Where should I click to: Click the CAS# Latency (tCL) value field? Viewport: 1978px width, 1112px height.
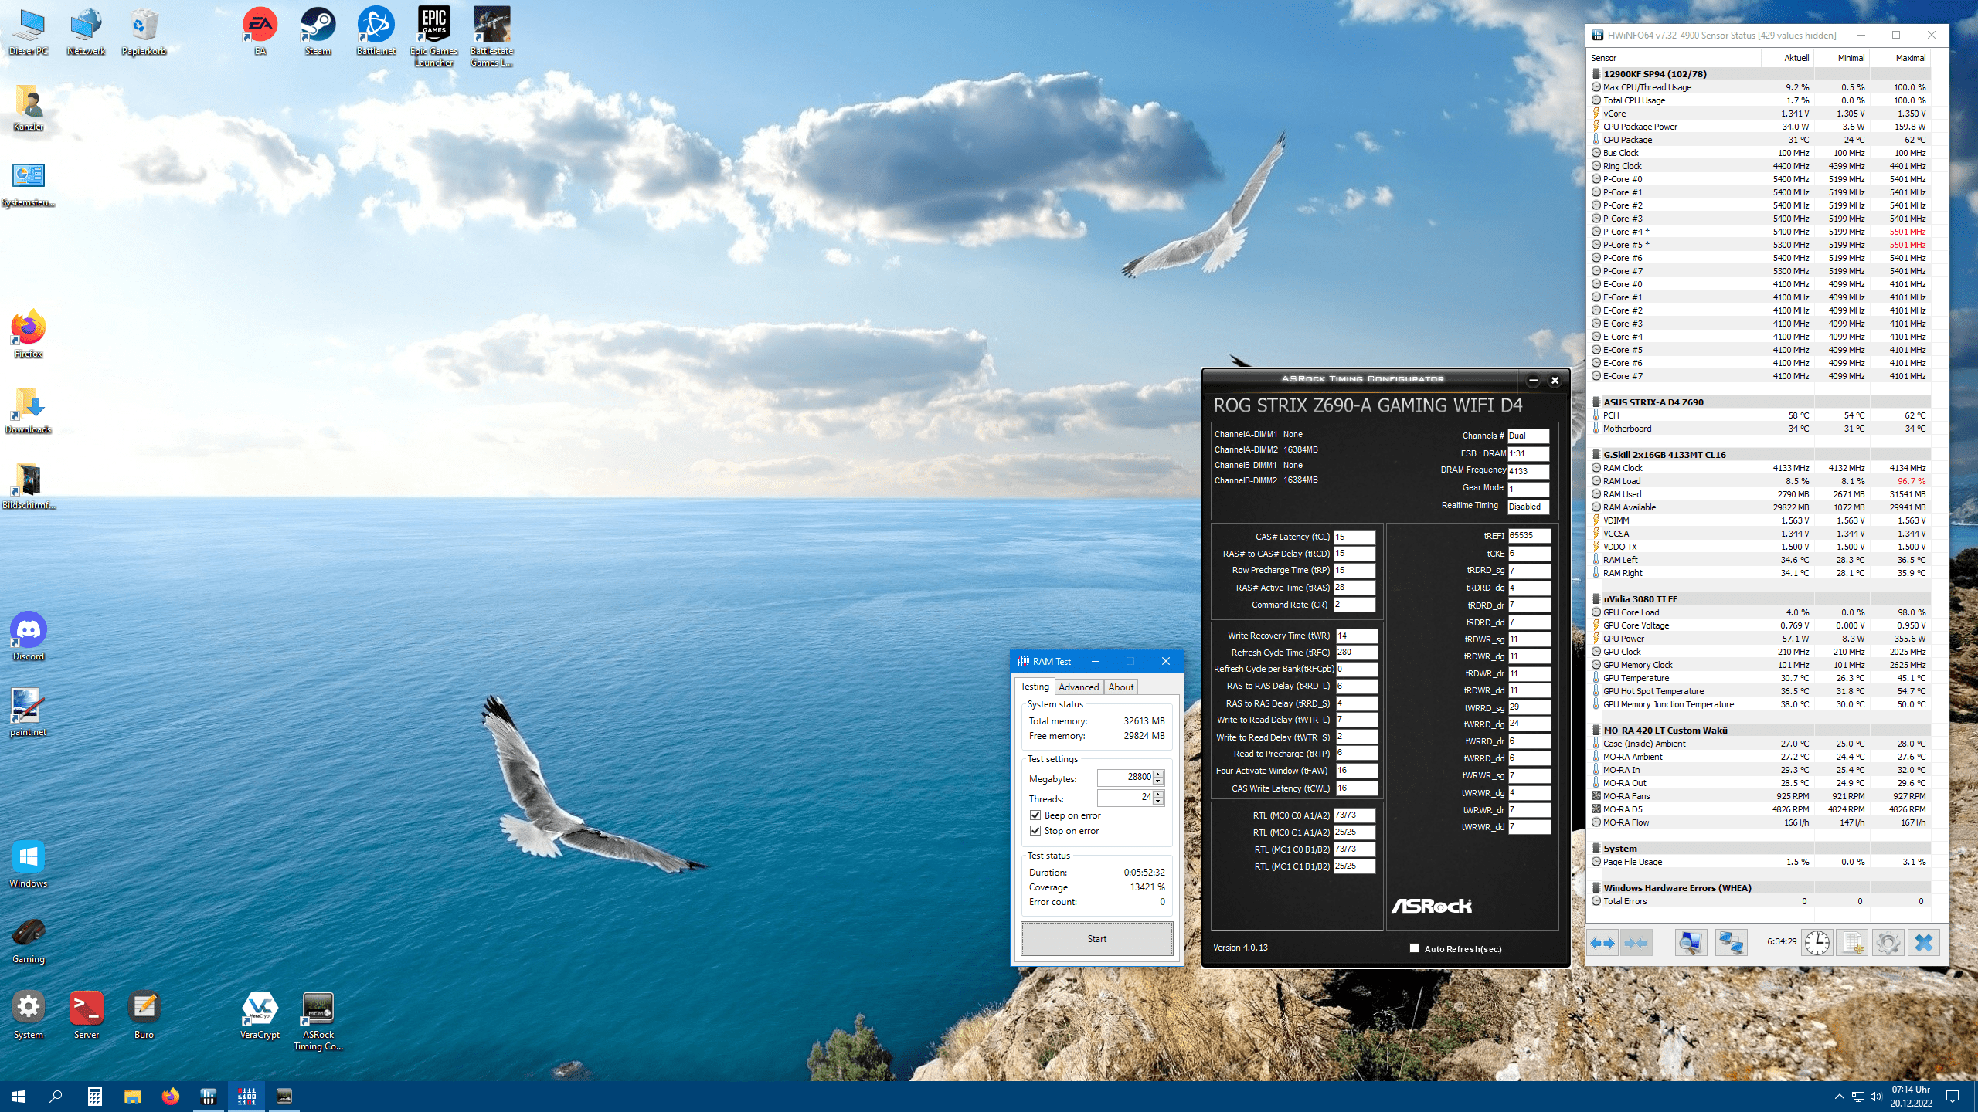coord(1354,537)
